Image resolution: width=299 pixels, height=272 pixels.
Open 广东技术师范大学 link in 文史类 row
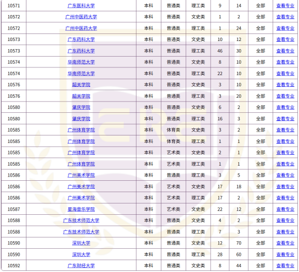[x=81, y=220]
